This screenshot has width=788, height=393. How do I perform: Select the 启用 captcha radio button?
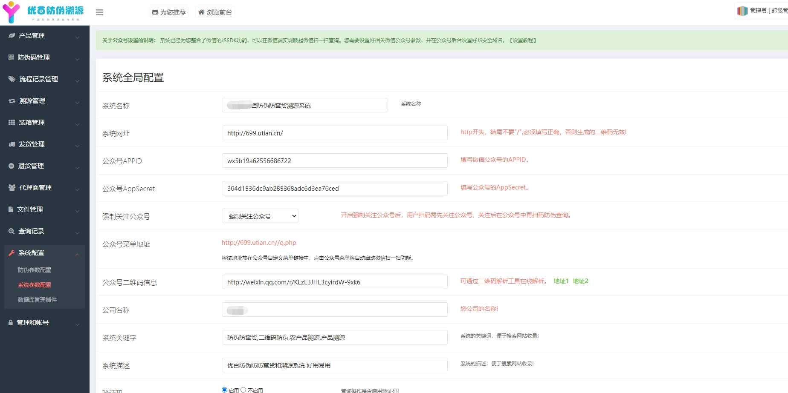click(x=225, y=390)
